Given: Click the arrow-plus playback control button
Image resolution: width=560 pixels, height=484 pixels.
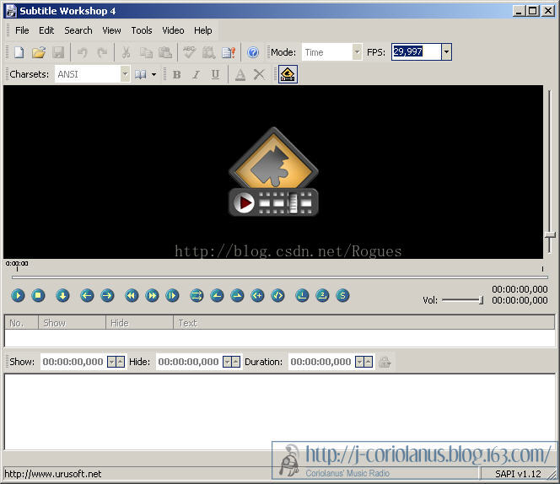Looking at the screenshot, I should pos(257,295).
